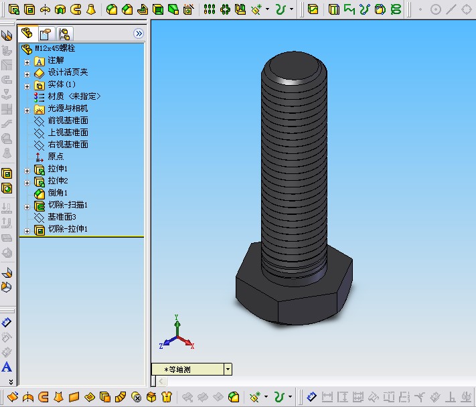This screenshot has height=407, width=476.
Task: Open the Curves dropdown arrow in bottom toolbar
Action: click(290, 396)
